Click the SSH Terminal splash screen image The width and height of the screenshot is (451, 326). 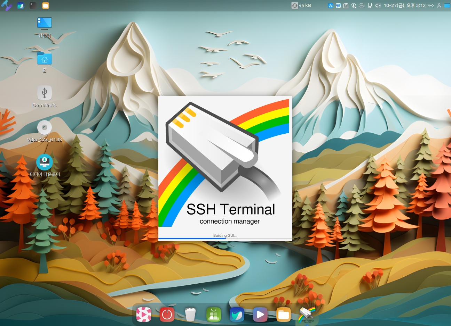pos(225,163)
